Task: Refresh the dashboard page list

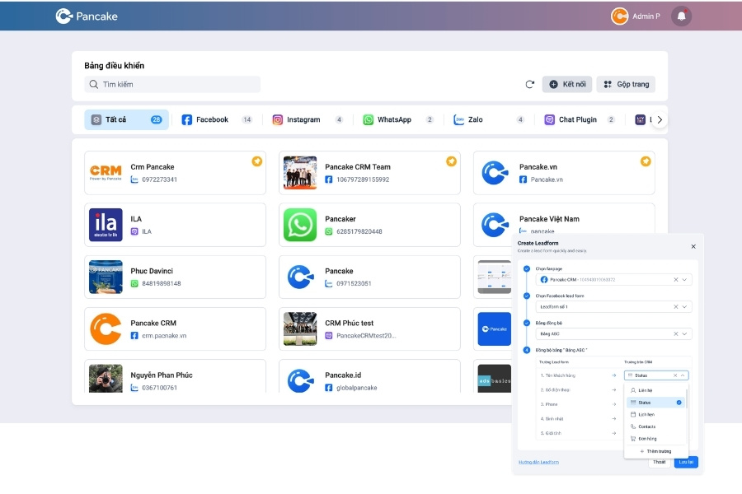Action: 529,84
